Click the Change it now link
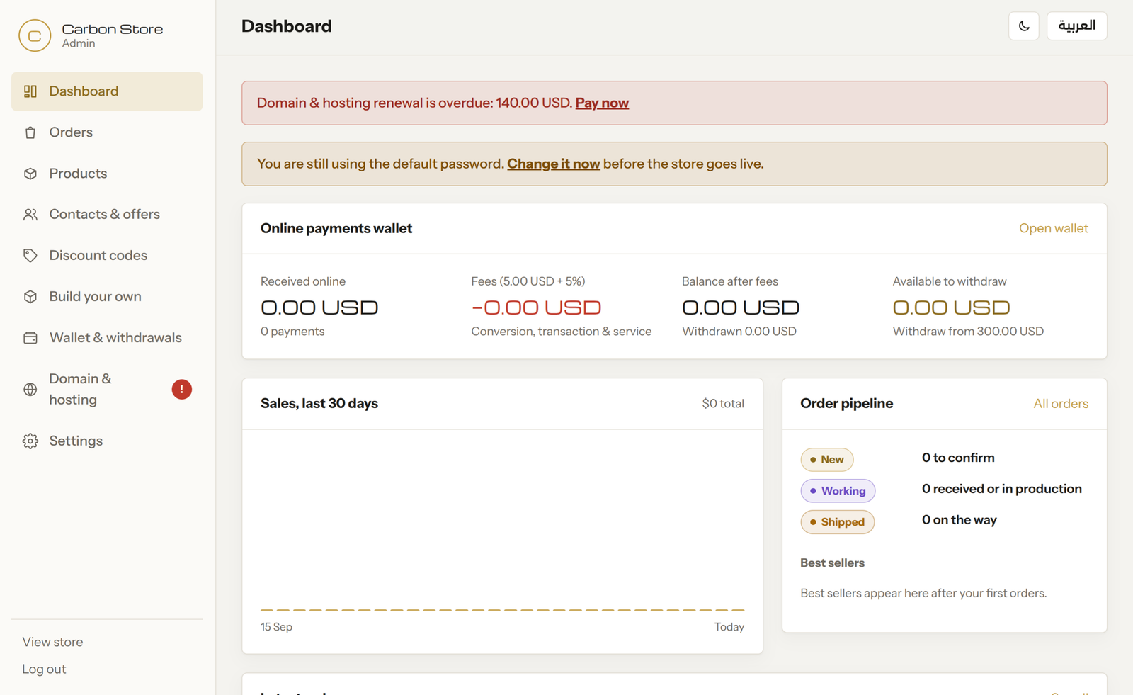The width and height of the screenshot is (1133, 695). [554, 164]
